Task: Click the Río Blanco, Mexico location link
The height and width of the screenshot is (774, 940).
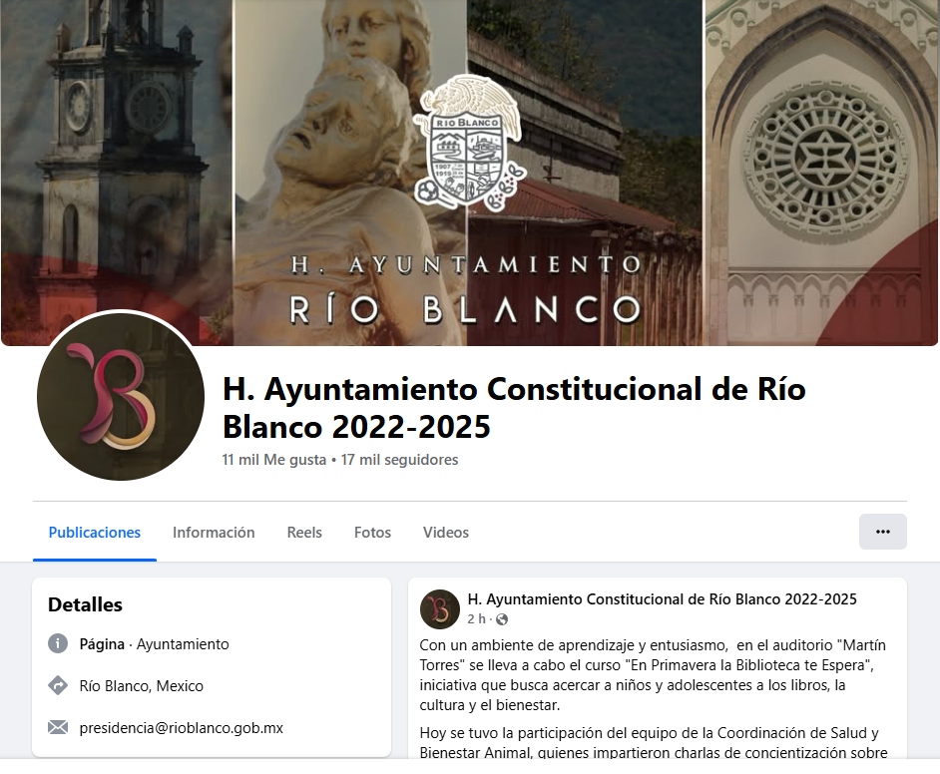Action: point(142,686)
